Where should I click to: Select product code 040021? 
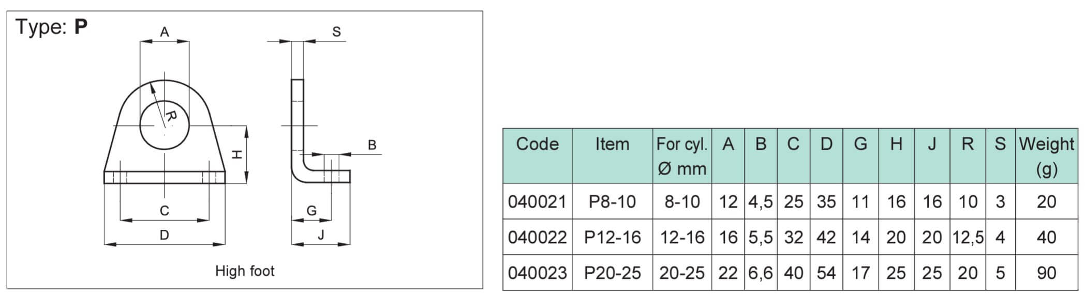[537, 201]
